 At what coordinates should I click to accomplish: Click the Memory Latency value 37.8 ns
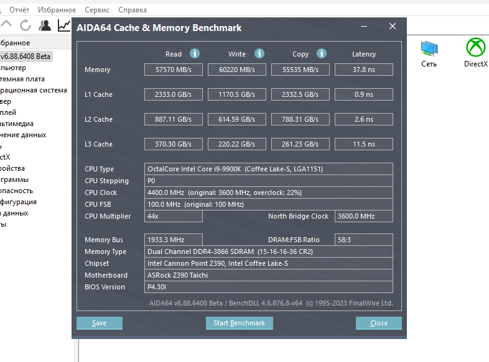click(x=364, y=70)
